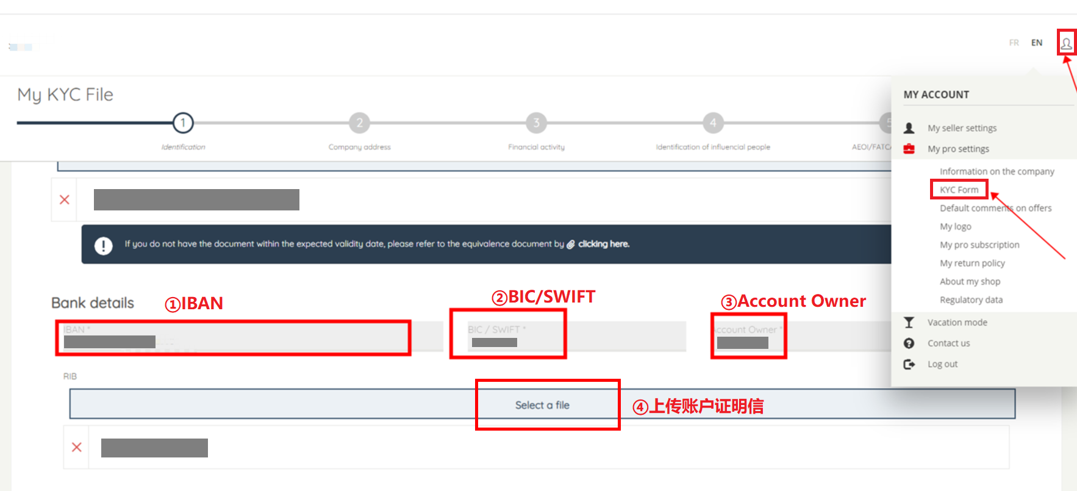Go to step 2 Company address
The height and width of the screenshot is (491, 1077).
(x=359, y=123)
